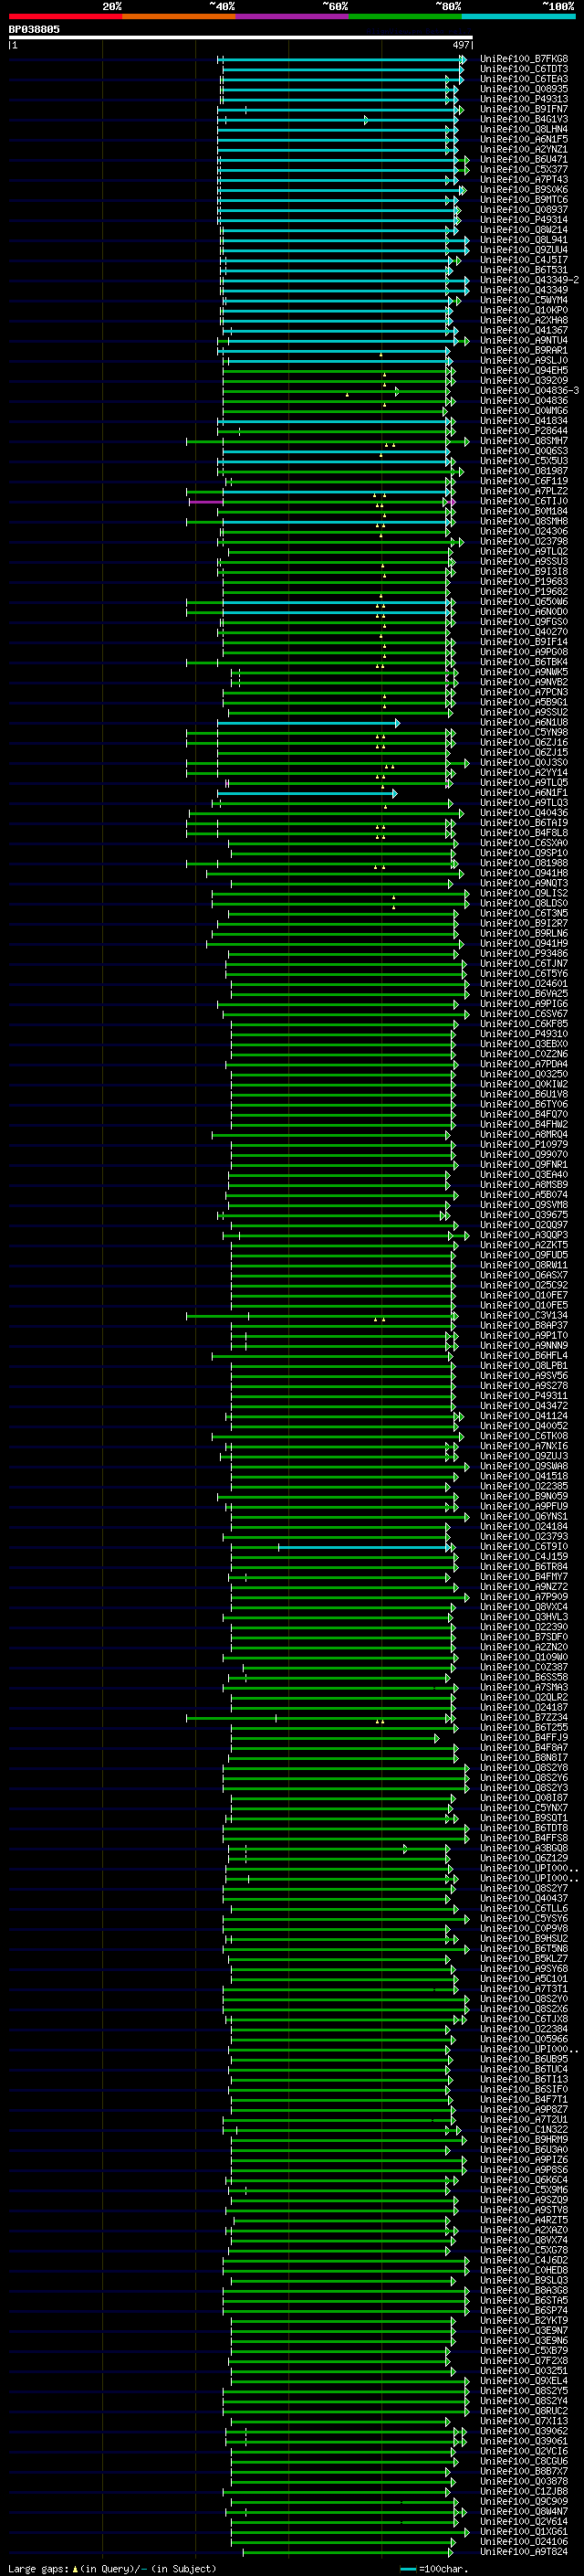Open hit UniRef100_Q1XG61
Viewport: 584px width, 2576px height.
coord(524,2532)
